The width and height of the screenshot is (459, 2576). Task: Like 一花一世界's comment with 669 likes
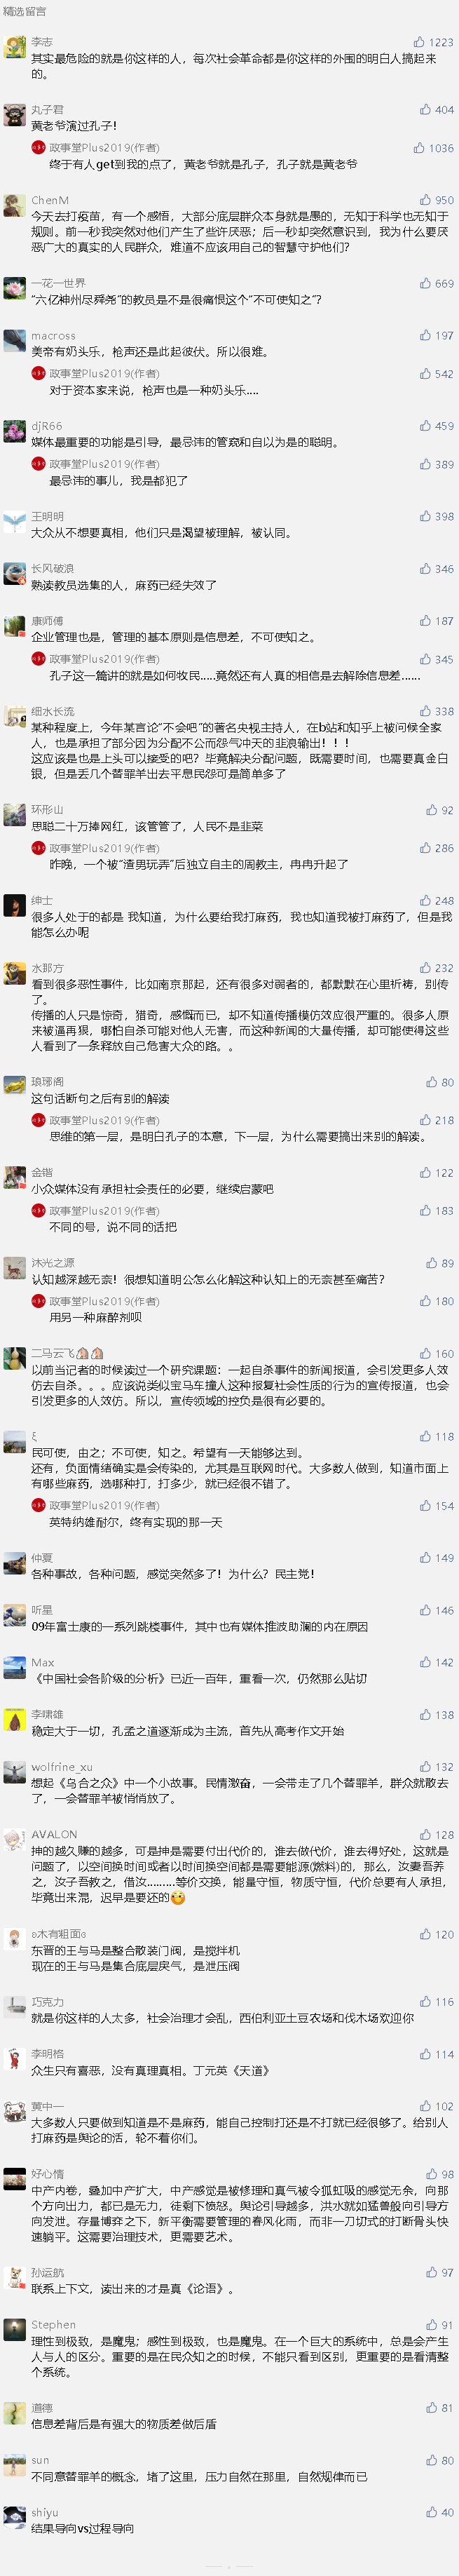point(436,284)
